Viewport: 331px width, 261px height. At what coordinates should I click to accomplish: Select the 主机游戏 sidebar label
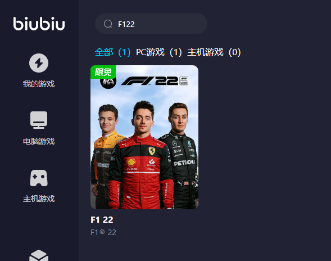tap(39, 199)
